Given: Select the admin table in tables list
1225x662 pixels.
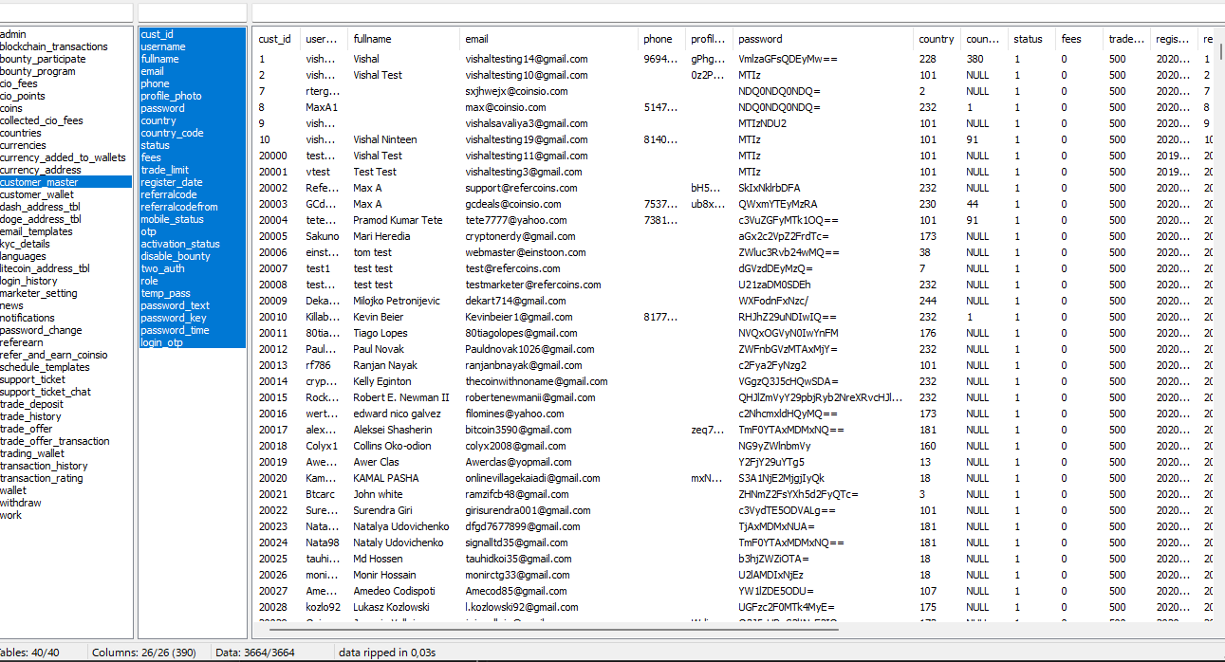Looking at the screenshot, I should tap(13, 34).
